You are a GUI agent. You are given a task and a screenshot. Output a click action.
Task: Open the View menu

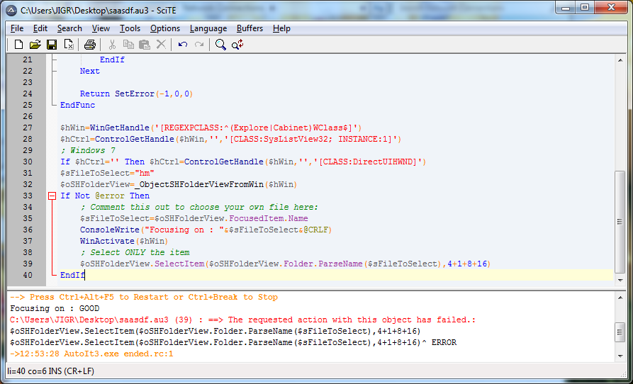coord(101,28)
